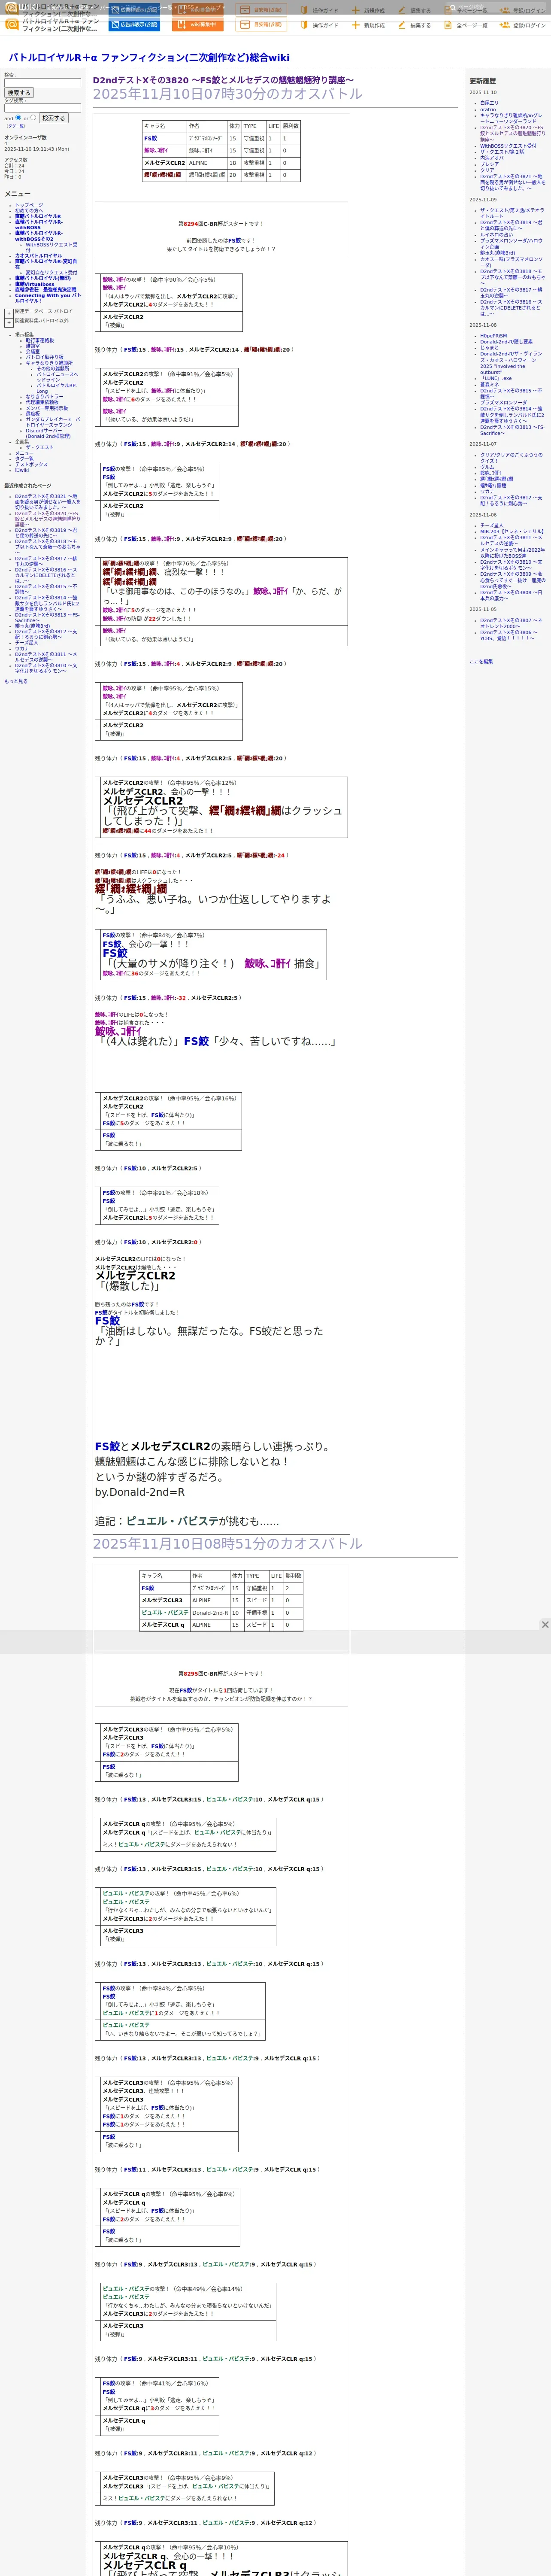This screenshot has width=551, height=2576.
Task: Expand the 関連データベース-バトロイ section
Action: click(9, 313)
